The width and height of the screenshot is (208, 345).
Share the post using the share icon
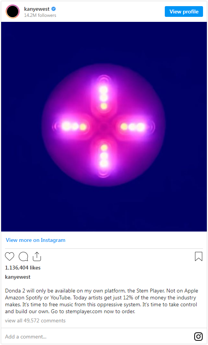(37, 256)
